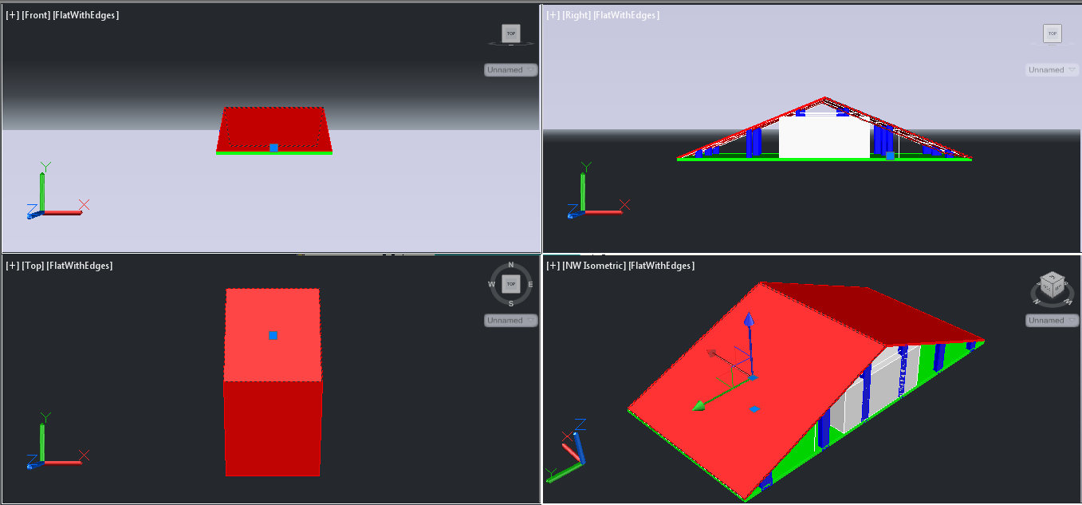
Task: Open the Unnamed UCS dropdown in the Front viewport
Action: point(510,70)
